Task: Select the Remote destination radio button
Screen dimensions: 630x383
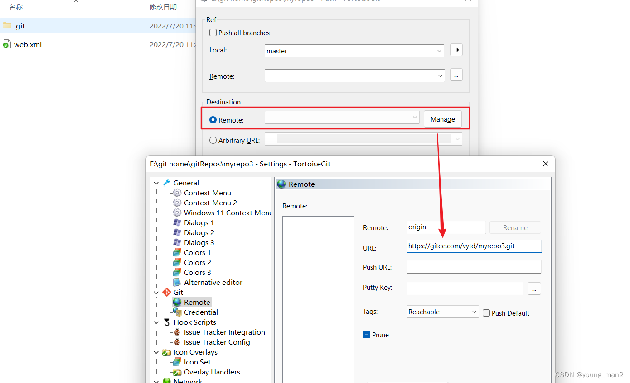Action: (x=213, y=120)
